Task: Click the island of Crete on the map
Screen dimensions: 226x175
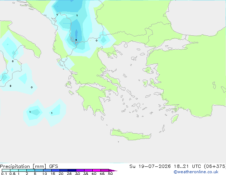Action: pos(130,135)
